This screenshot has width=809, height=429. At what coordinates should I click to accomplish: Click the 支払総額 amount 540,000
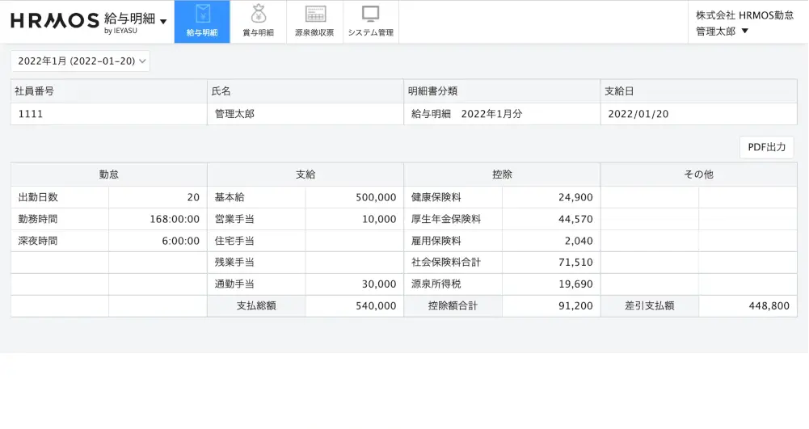pos(376,305)
